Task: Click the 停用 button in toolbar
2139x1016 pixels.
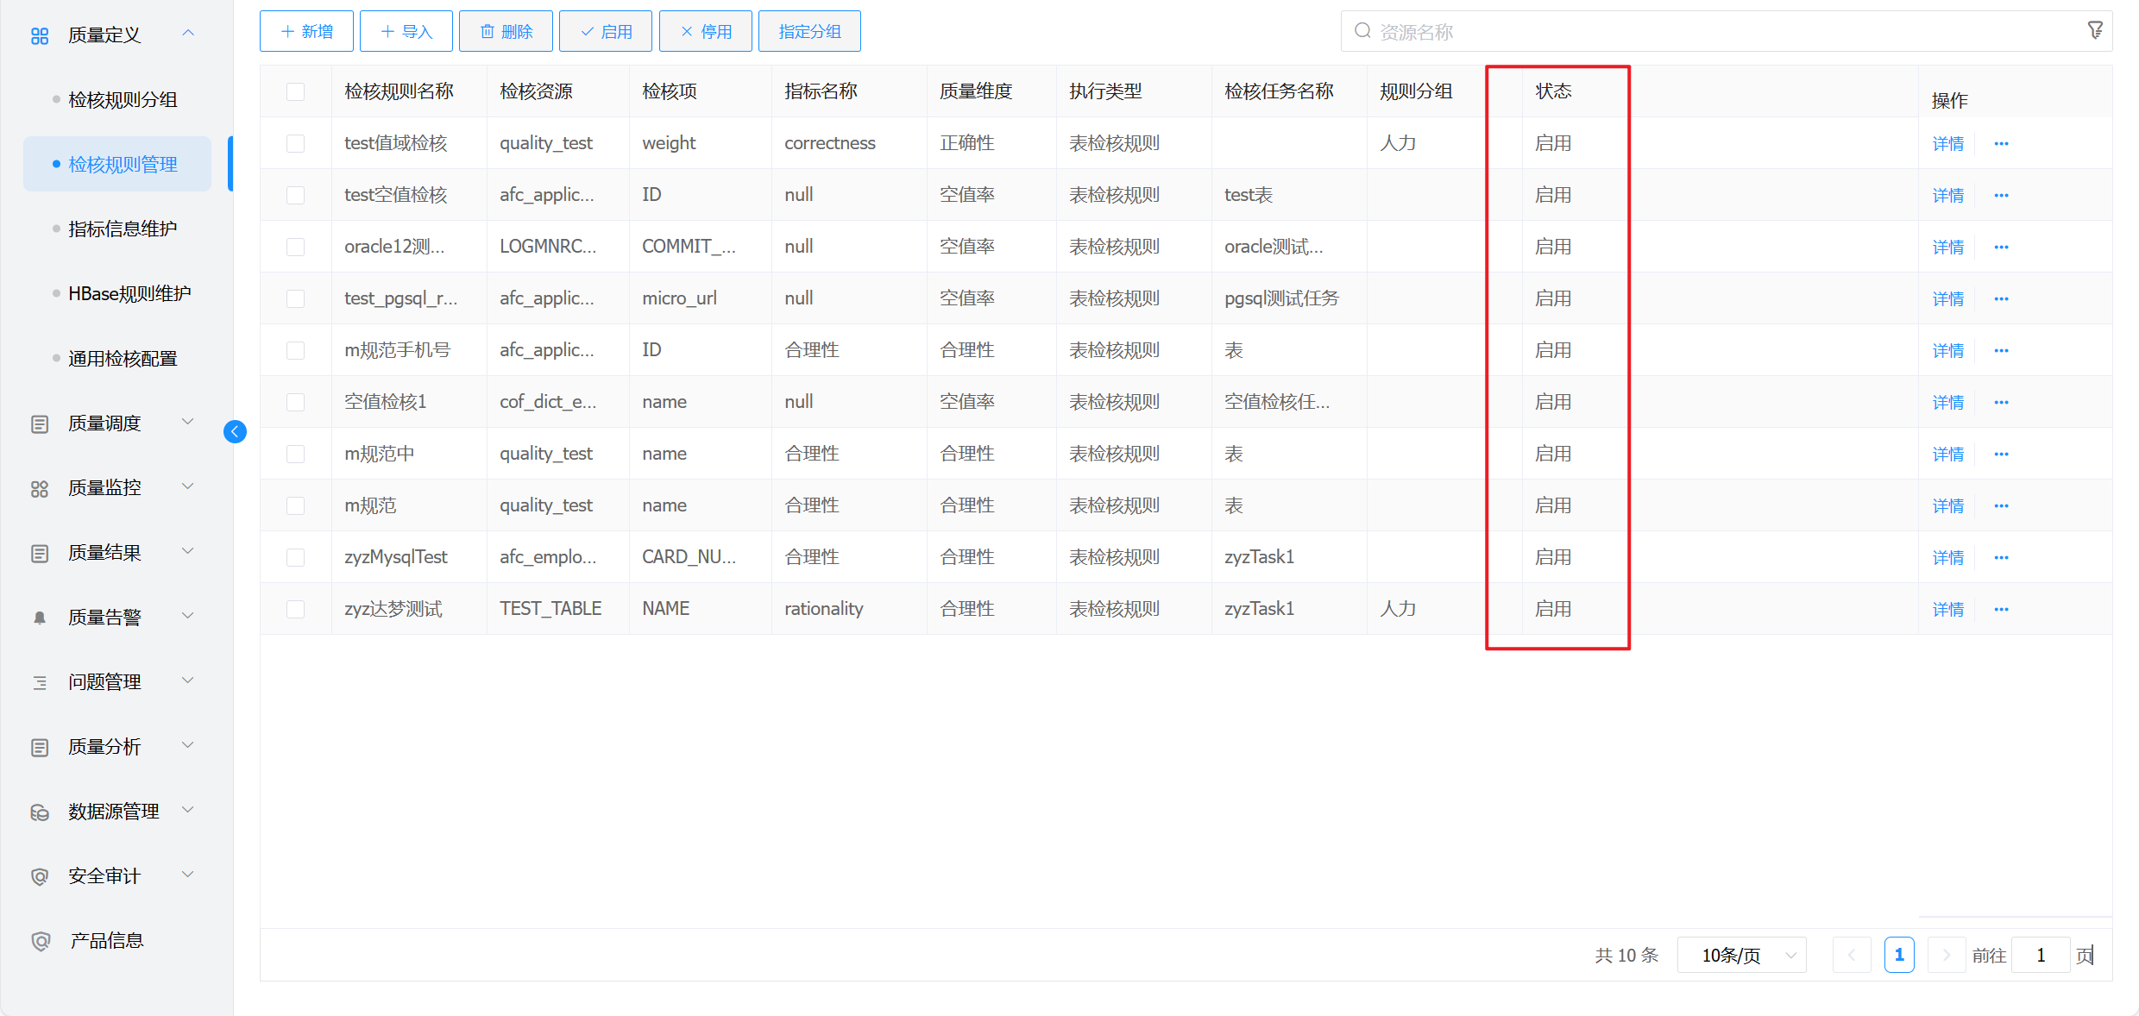Action: 706,32
